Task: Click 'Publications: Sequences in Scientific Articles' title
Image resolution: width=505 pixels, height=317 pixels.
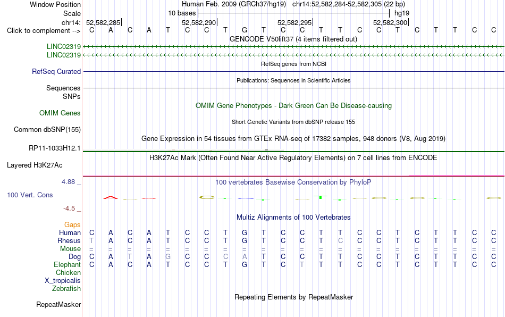Action: click(x=293, y=80)
